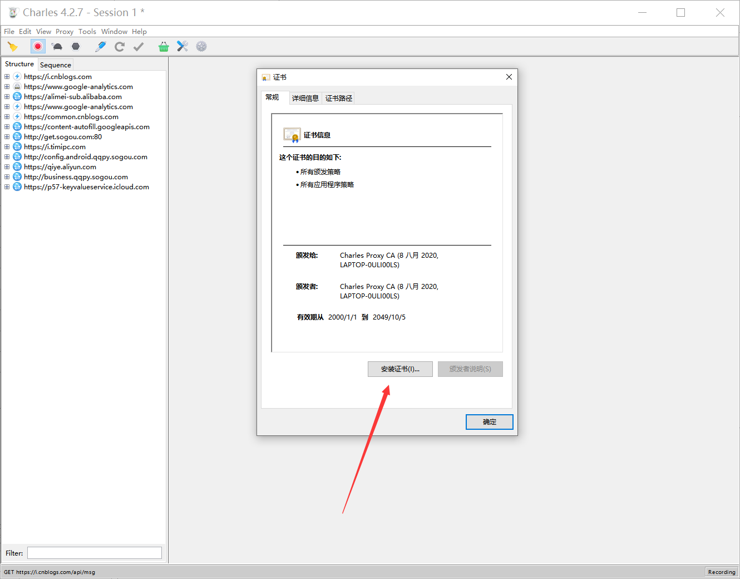Viewport: 740px width, 579px height.
Task: Click the 所有颁发策略 bullet text
Action: coord(320,172)
